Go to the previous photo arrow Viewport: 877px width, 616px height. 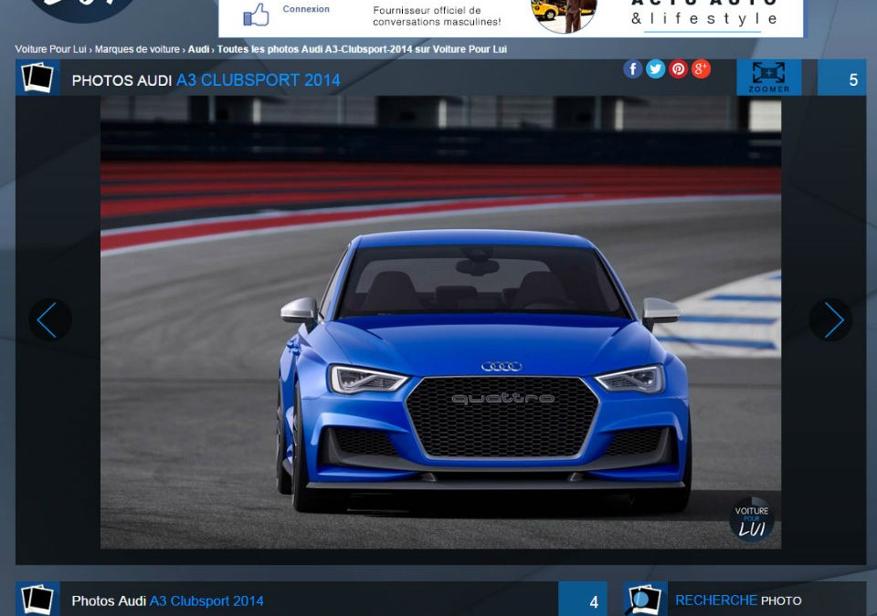pos(49,319)
